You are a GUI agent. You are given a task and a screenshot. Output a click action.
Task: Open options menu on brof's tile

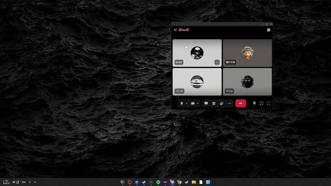point(217,62)
